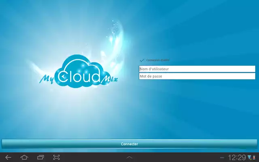Tap the screenshot capture icon in navigation bar
The image size is (259, 162).
56,157
